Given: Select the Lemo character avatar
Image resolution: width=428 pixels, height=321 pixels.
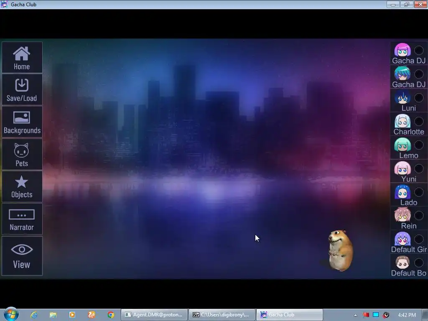Looking at the screenshot, I should pos(403,145).
